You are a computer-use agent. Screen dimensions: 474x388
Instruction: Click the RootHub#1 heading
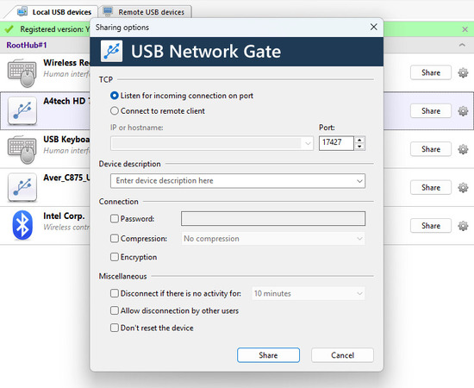click(x=27, y=46)
